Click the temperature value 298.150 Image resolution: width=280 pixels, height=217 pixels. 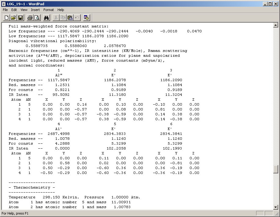51,197
